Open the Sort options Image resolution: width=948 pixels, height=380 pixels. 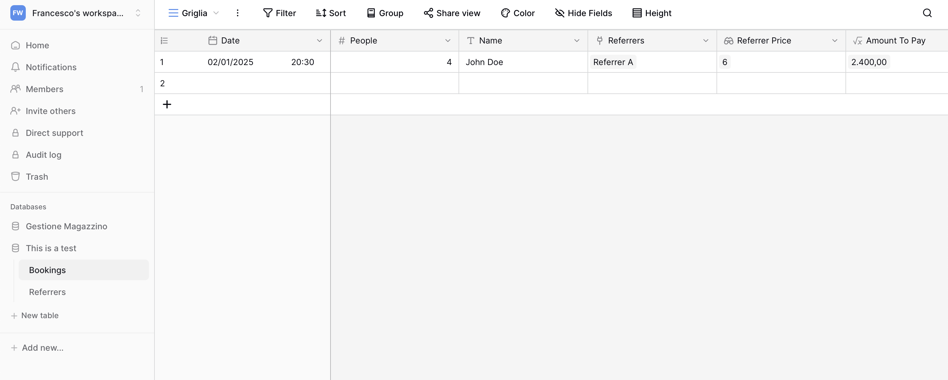click(x=330, y=13)
